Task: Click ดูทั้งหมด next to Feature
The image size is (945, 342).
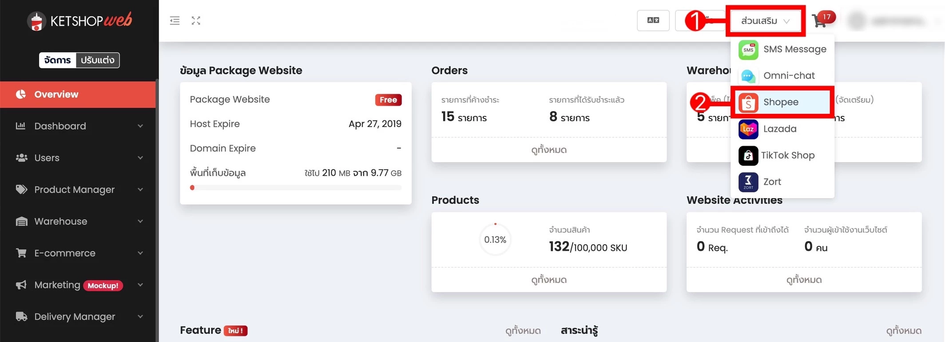Action: coord(523,331)
